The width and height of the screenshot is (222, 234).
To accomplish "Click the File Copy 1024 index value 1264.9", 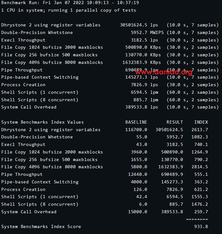I will (x=200, y=152).
